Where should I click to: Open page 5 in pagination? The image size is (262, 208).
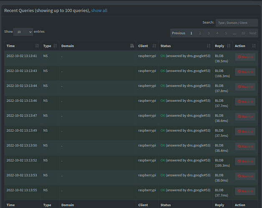click(226, 33)
